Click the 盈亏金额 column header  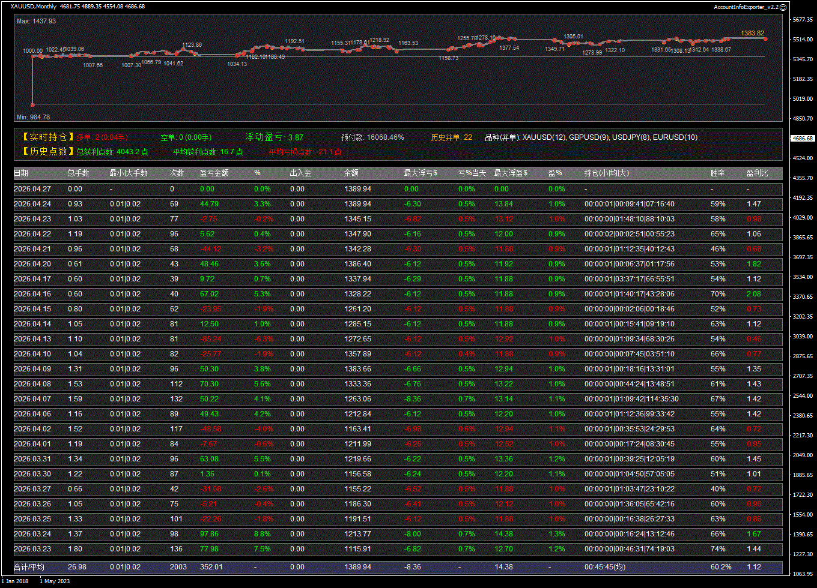coord(214,173)
